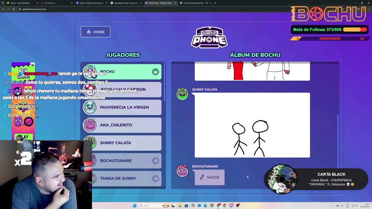
Task: Click Bochutumare's pig avatar in the album
Action: (x=182, y=171)
